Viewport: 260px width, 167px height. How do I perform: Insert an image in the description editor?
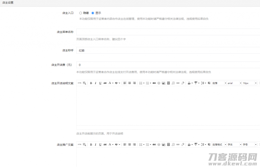[164, 83]
